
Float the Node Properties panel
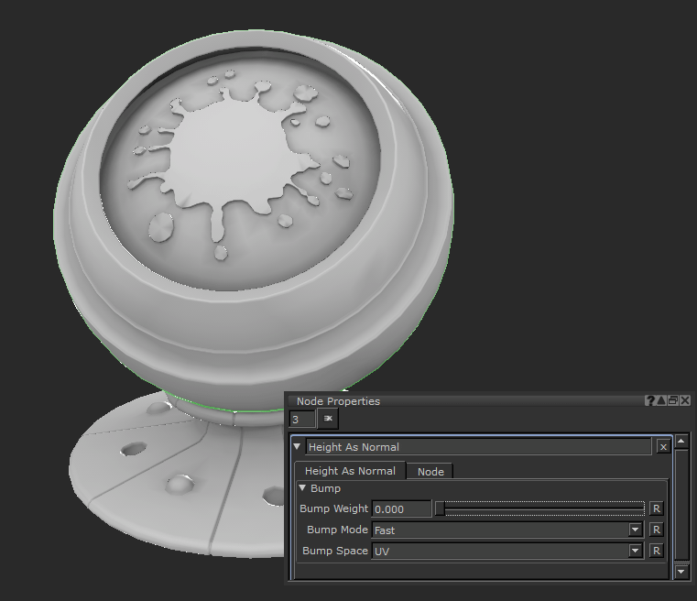coord(673,401)
